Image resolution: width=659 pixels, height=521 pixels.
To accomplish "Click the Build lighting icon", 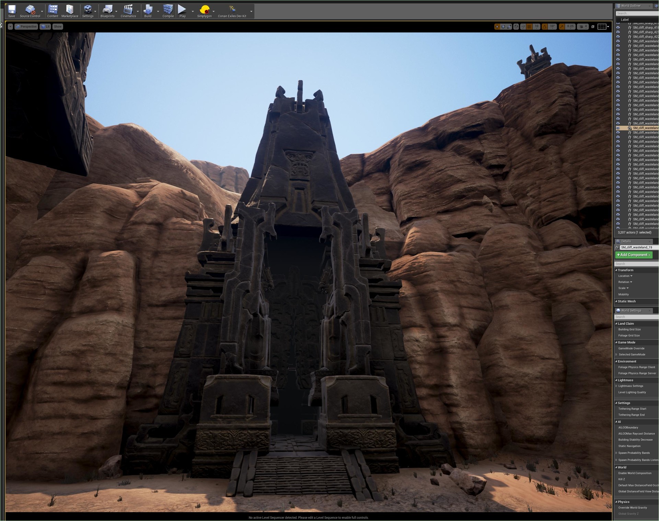I will (148, 10).
